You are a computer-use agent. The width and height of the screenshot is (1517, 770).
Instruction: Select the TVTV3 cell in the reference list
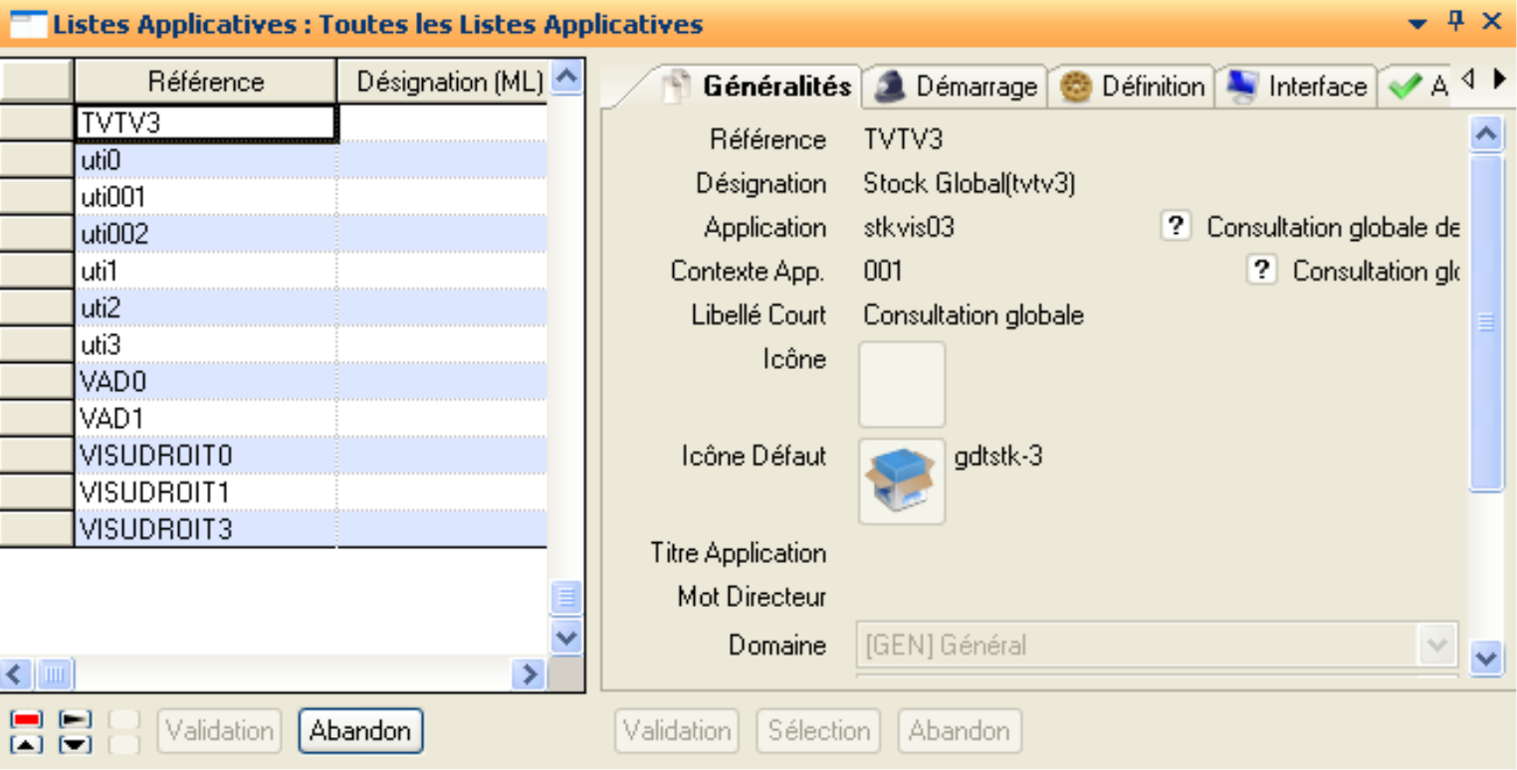(206, 123)
